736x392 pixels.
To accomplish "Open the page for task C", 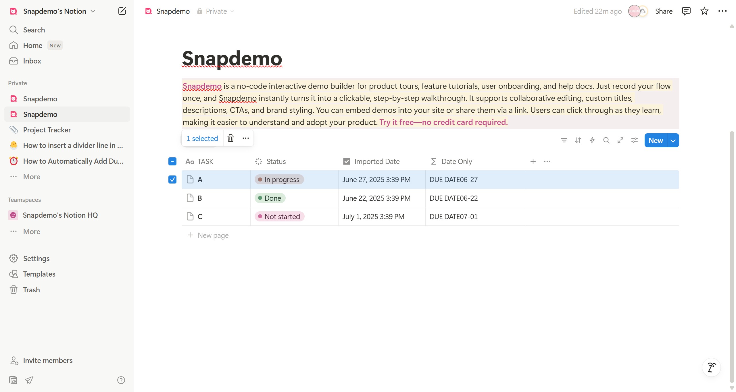I will coord(200,217).
